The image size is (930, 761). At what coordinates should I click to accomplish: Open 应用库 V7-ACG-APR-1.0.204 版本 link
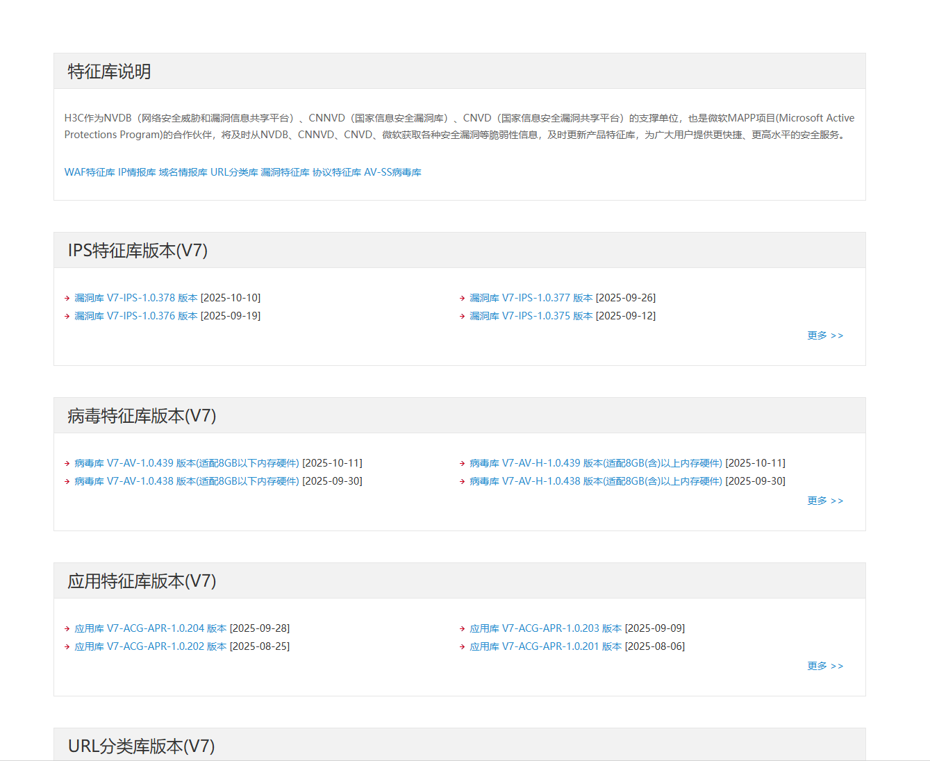tap(151, 628)
